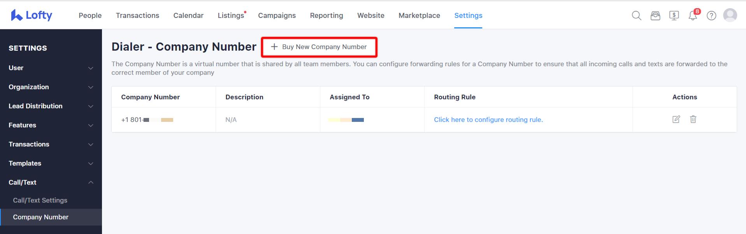The height and width of the screenshot is (234, 746).
Task: Open the Marketplace tab
Action: tap(419, 15)
